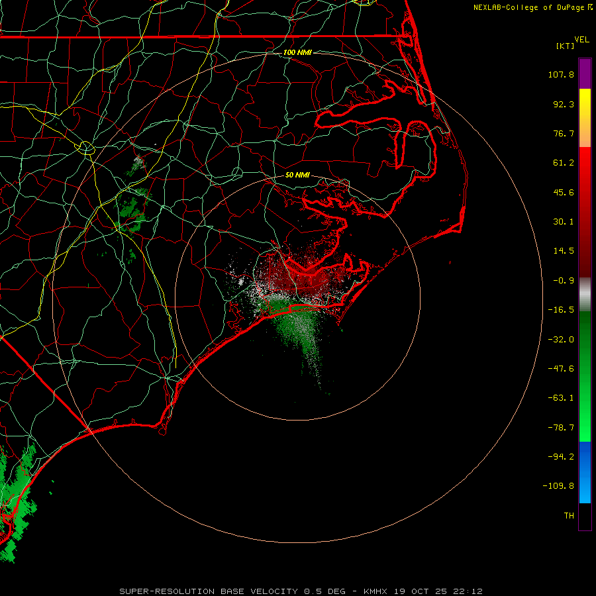Select the 45.6 legend value
Screen dimensions: 596x596
click(564, 192)
